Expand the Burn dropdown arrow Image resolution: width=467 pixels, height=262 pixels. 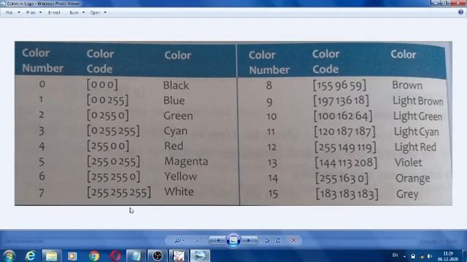tap(83, 13)
